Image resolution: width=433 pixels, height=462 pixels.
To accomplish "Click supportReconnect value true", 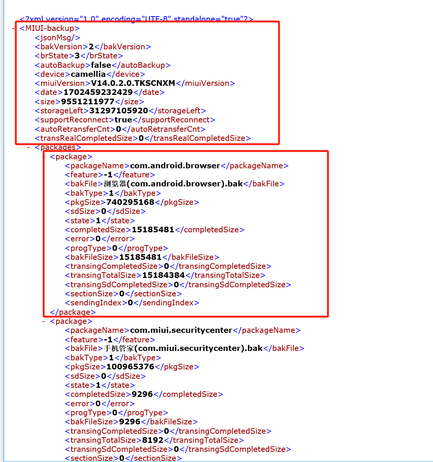I will click(x=123, y=120).
